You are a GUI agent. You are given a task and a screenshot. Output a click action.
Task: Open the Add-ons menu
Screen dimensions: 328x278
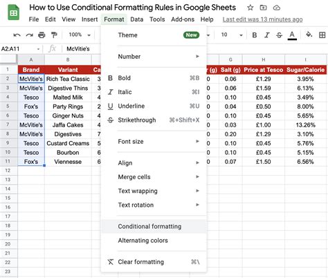183,19
